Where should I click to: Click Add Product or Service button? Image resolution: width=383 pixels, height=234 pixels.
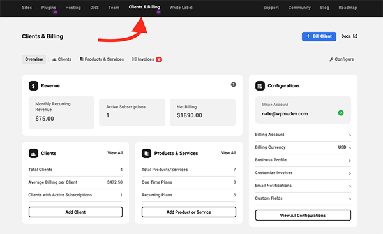coord(189,212)
